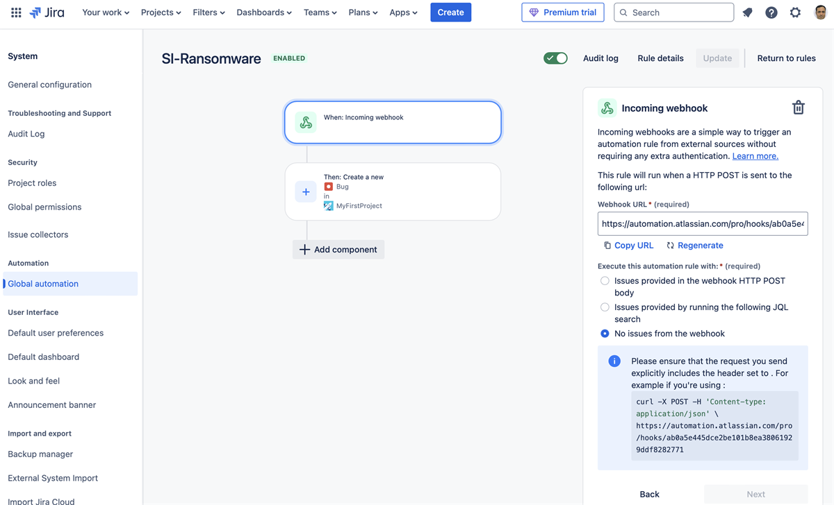Click the webhook icon in panel header
The height and width of the screenshot is (505, 834).
click(607, 108)
